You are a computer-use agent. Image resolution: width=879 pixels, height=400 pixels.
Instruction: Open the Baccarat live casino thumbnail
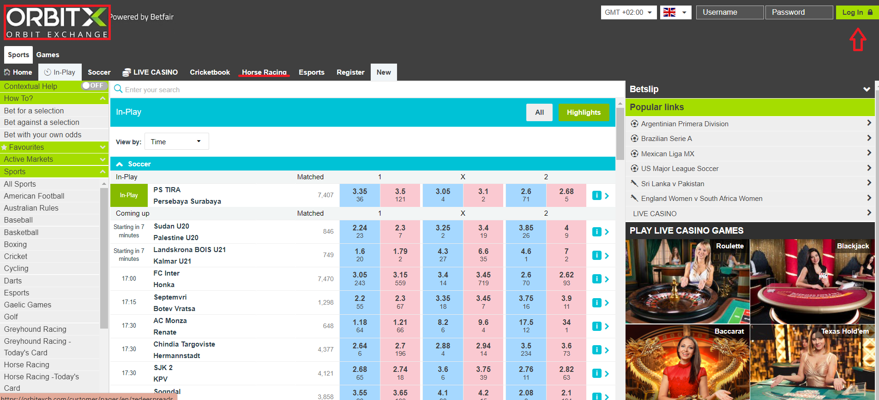687,362
